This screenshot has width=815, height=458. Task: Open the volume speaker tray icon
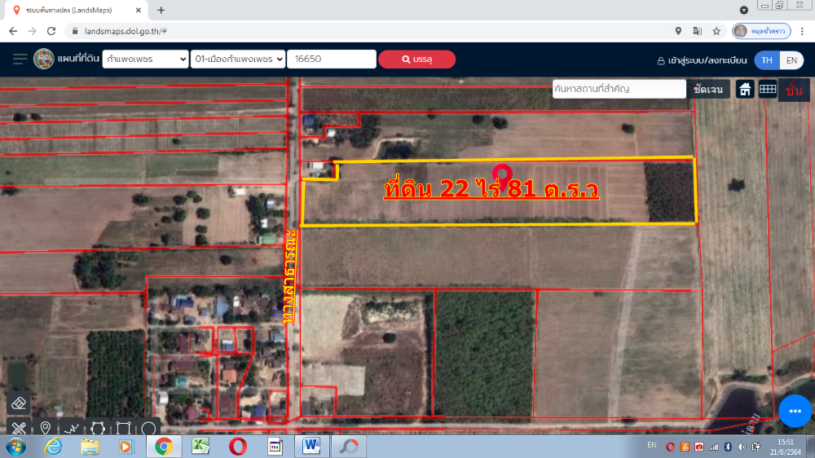tap(742, 447)
